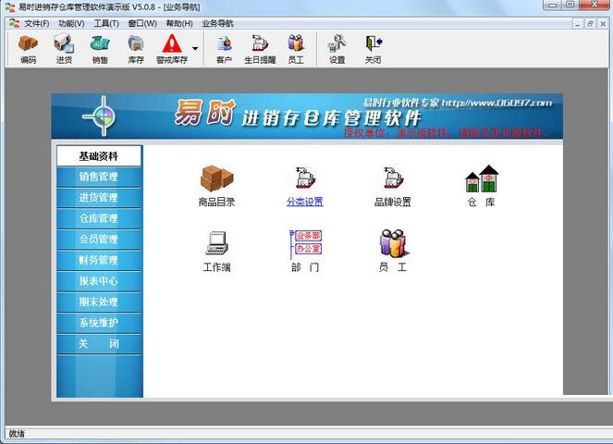Viewport: 613px width, 444px height.
Task: Restore the inner 业务导航 child window
Action: coord(590,24)
